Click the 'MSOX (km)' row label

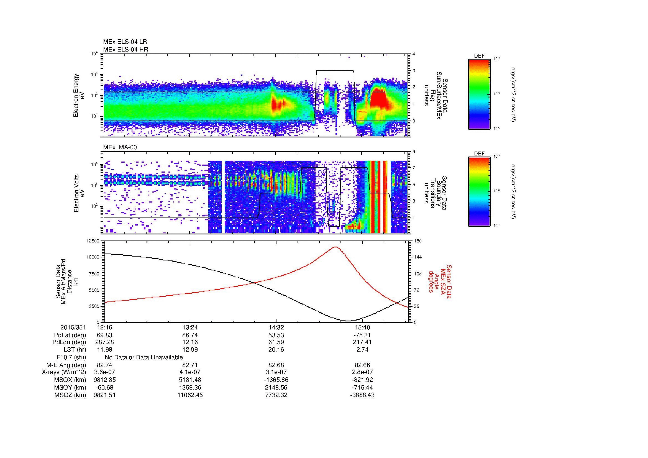[x=70, y=380]
